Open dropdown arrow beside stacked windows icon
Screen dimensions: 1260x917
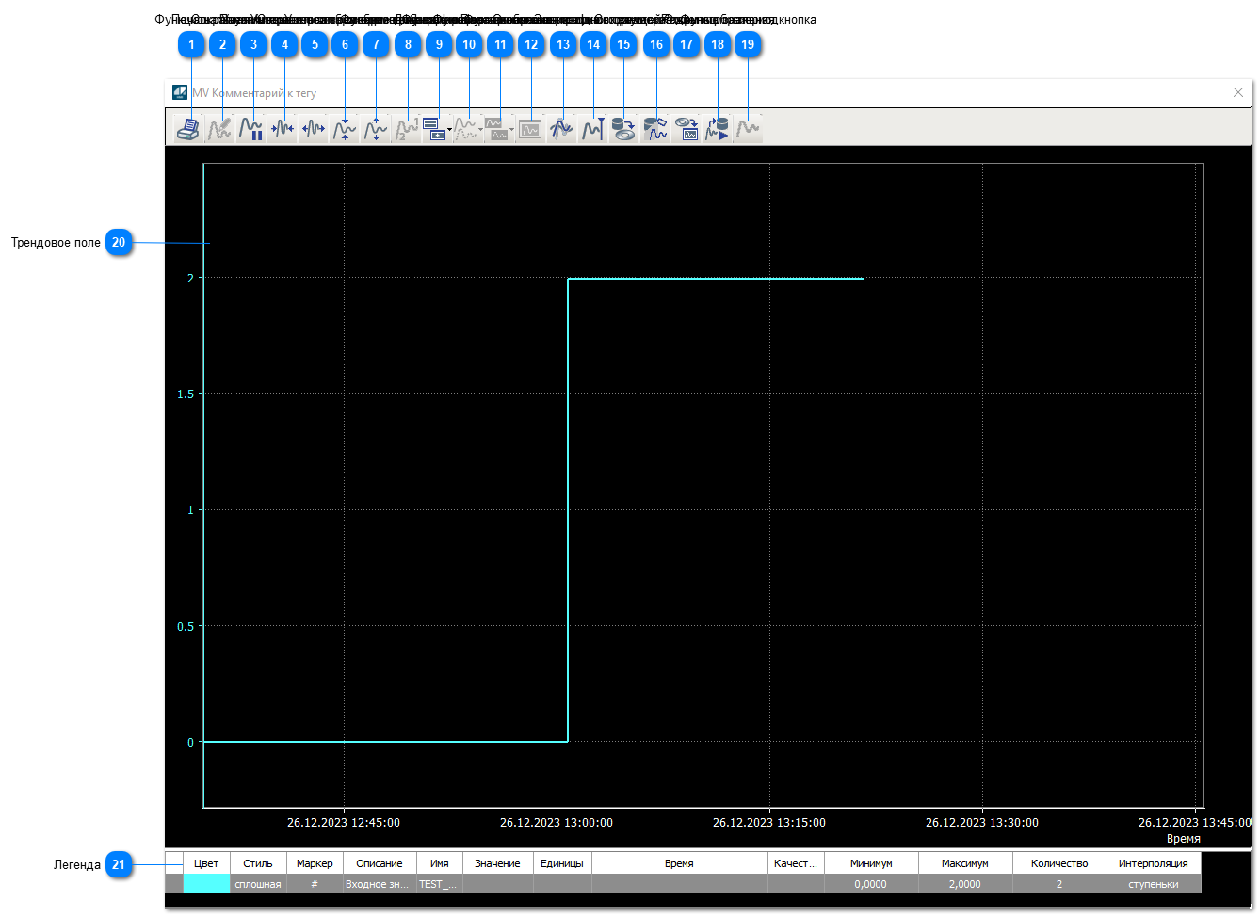coord(450,129)
